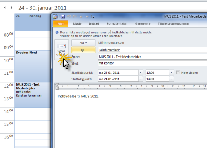Click the Til... recipients button
The height and width of the screenshot is (148, 207).
[x=83, y=50]
